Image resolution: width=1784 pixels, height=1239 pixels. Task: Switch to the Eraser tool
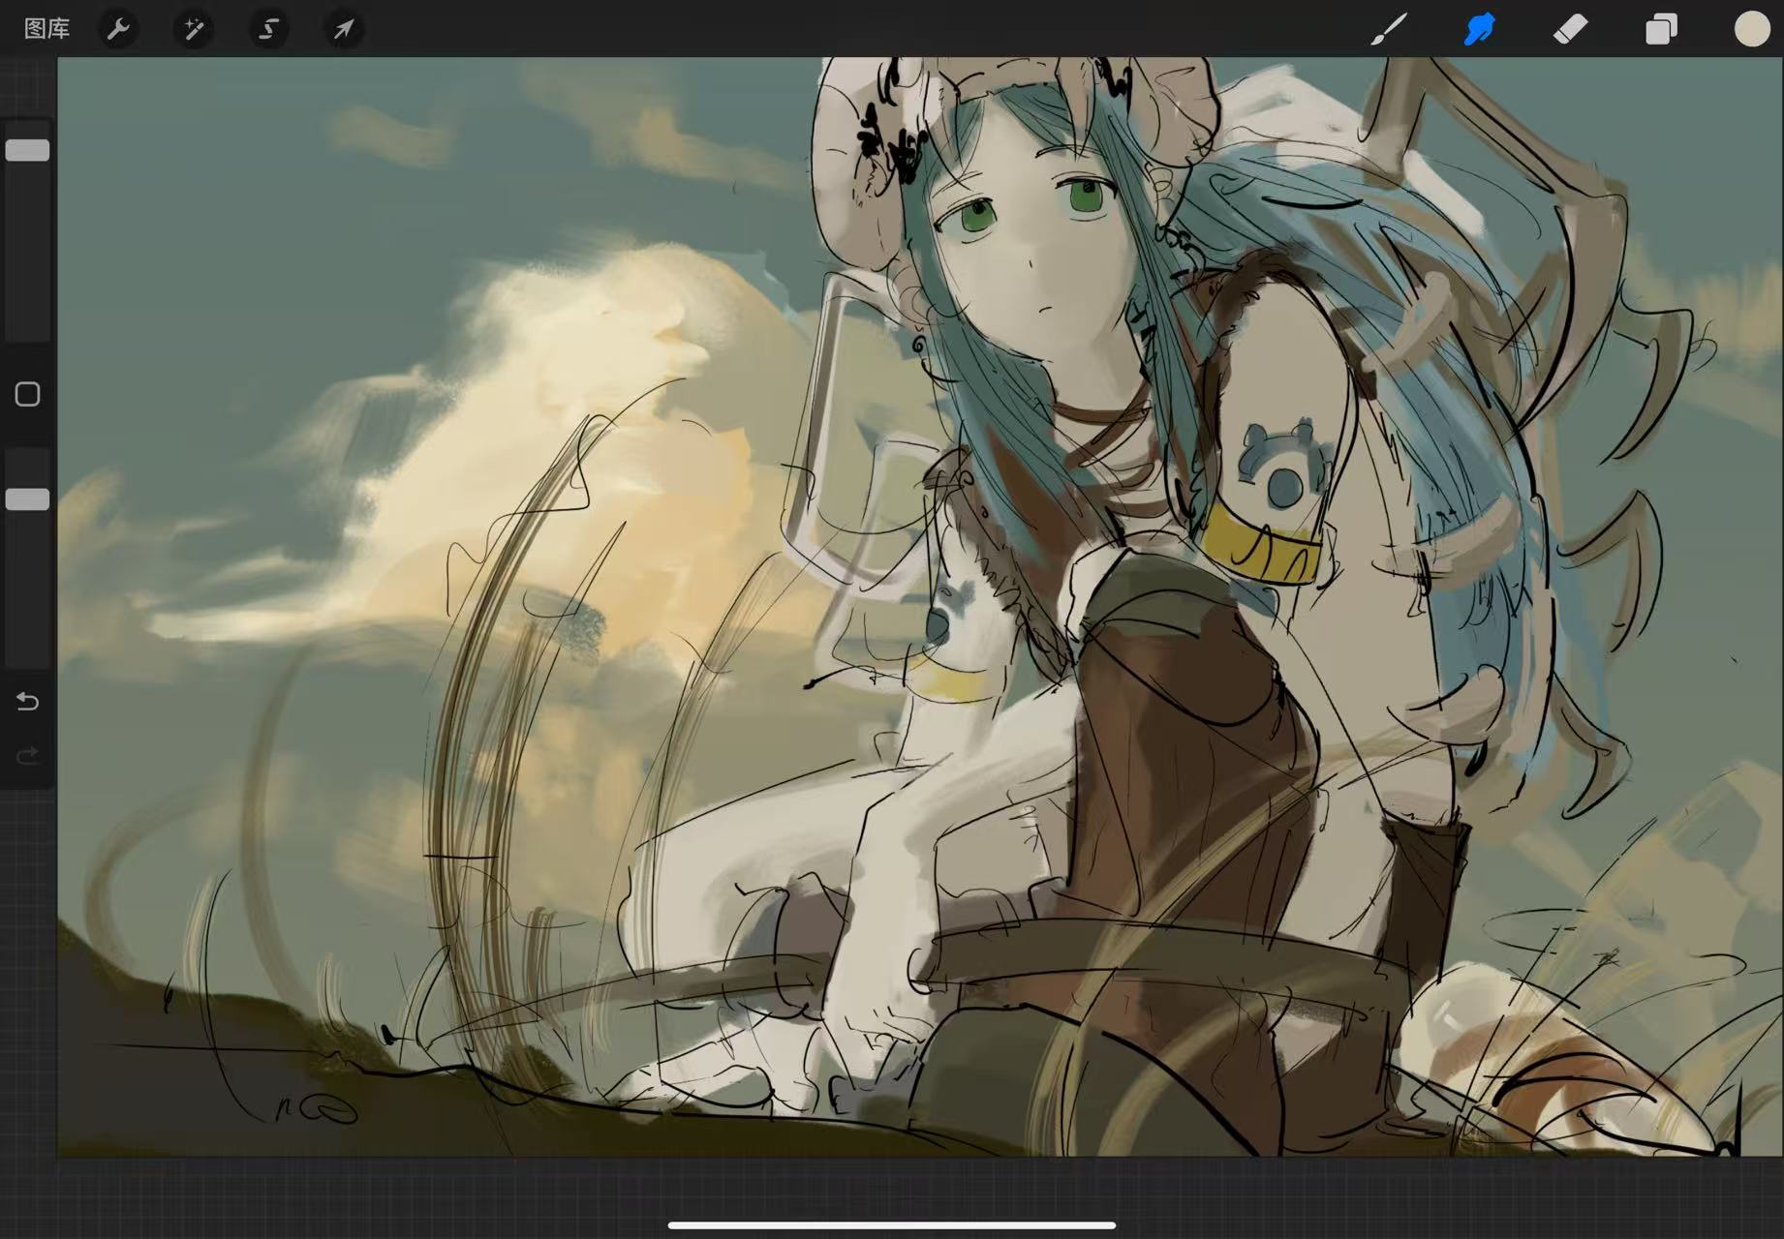1570,29
